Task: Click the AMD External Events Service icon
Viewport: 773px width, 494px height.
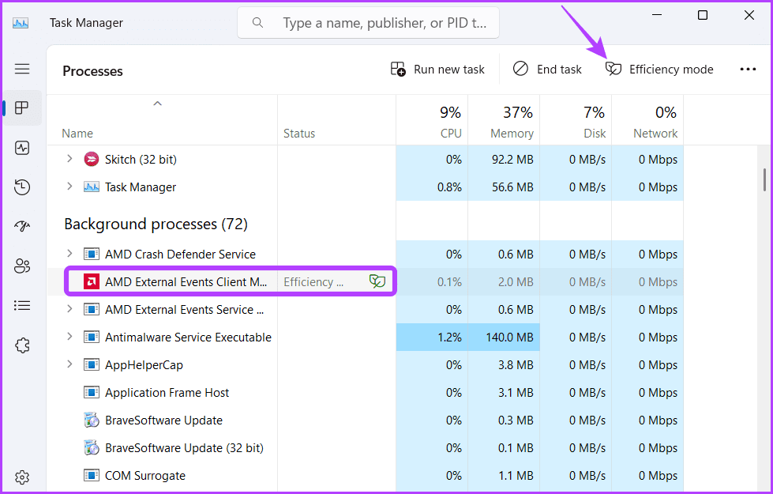Action: (92, 309)
